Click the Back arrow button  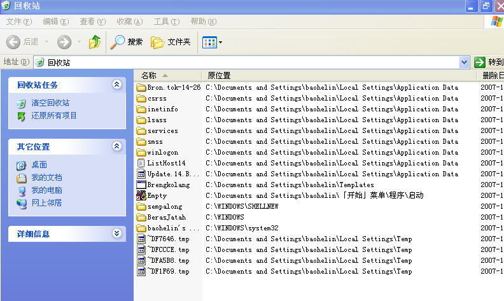pos(13,42)
